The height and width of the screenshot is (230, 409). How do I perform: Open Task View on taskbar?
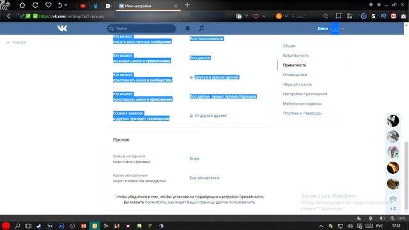(x=28, y=226)
